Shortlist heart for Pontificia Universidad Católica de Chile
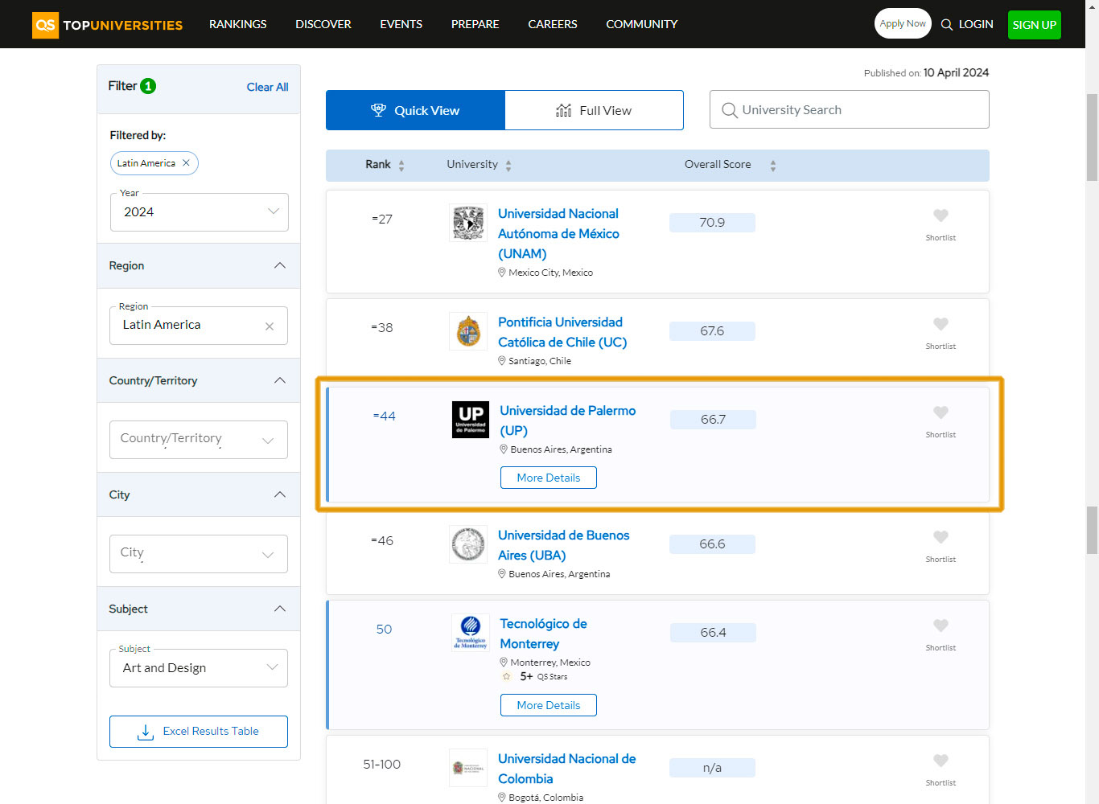 tap(941, 324)
